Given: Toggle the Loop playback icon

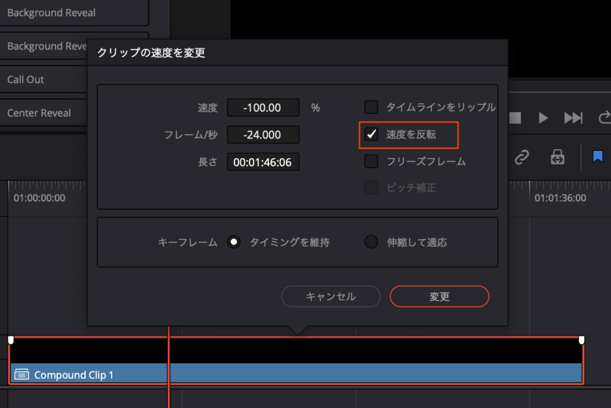Looking at the screenshot, I should point(604,118).
